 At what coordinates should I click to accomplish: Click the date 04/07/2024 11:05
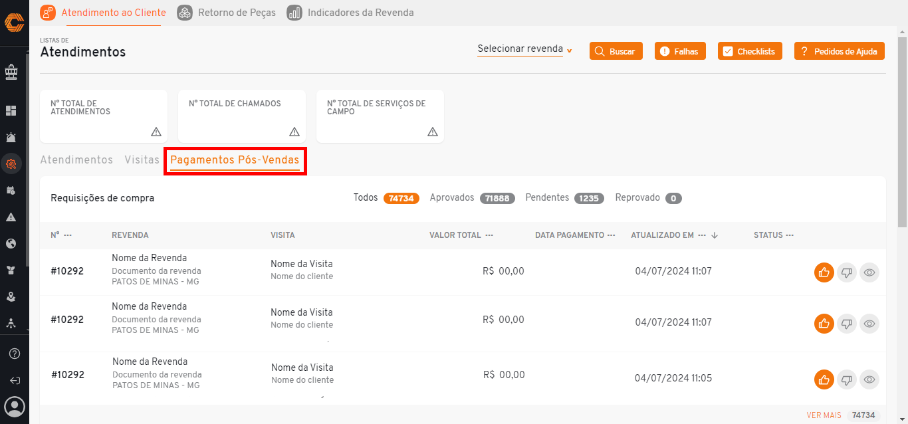tap(673, 378)
